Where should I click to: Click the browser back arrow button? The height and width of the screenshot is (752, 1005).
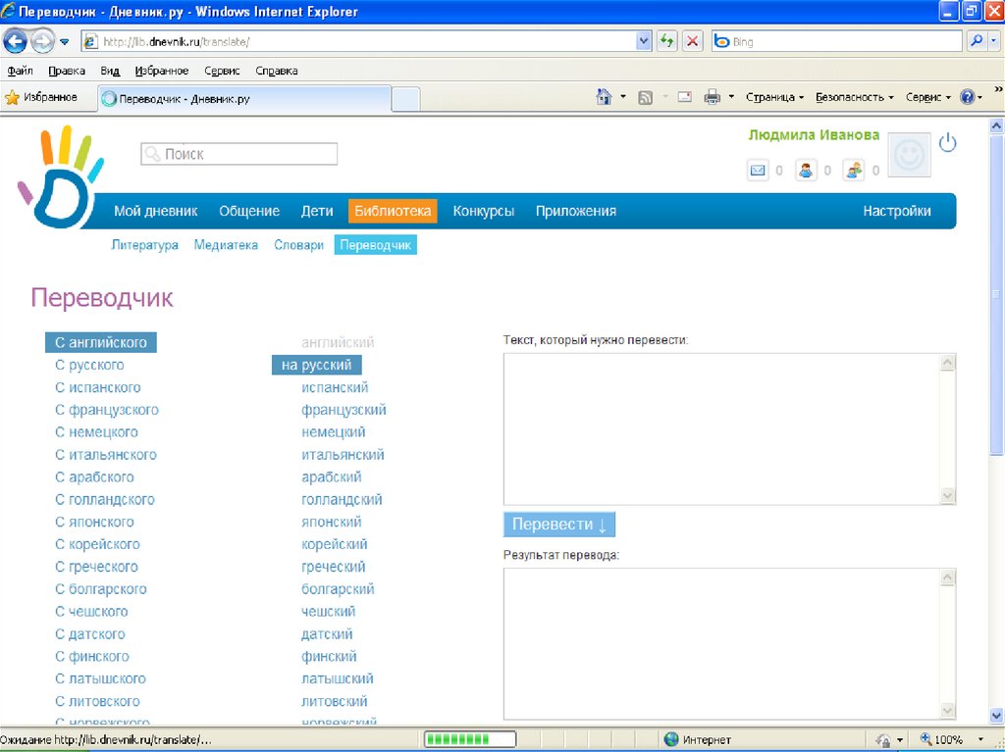16,41
